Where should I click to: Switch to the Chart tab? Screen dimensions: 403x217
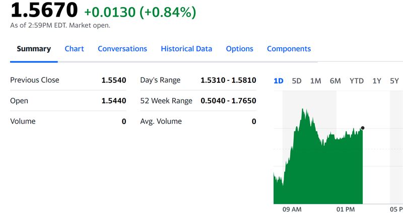[74, 49]
